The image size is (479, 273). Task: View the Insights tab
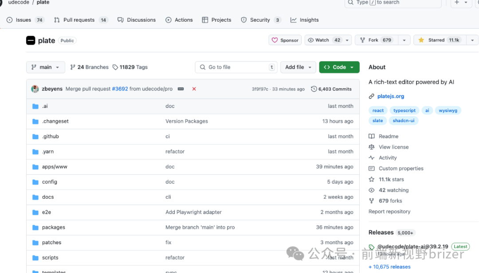click(x=305, y=20)
